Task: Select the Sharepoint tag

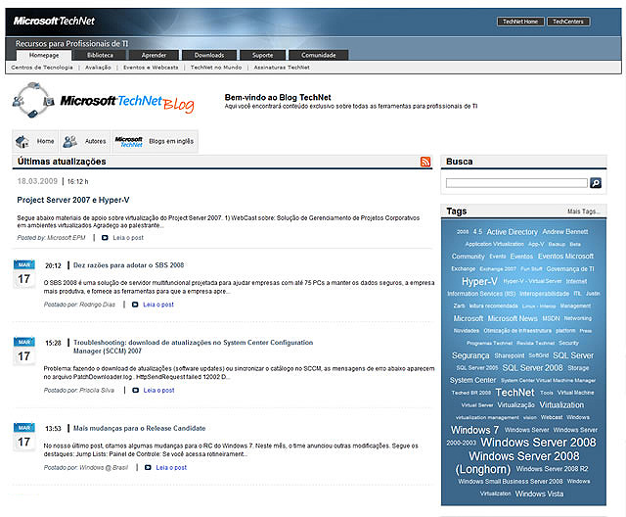Action: coord(510,355)
